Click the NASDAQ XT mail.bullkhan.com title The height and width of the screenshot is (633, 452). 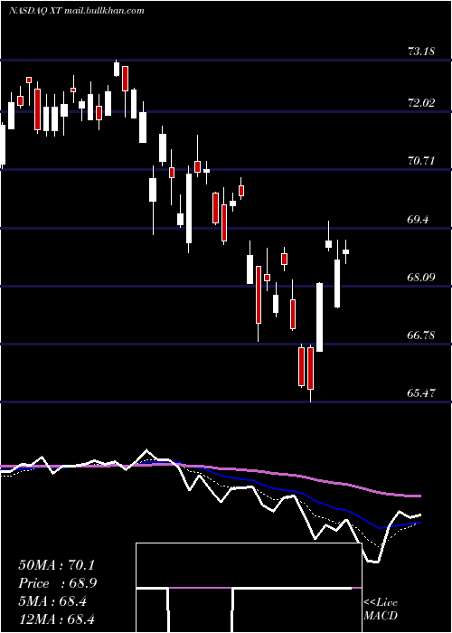pos(77,11)
